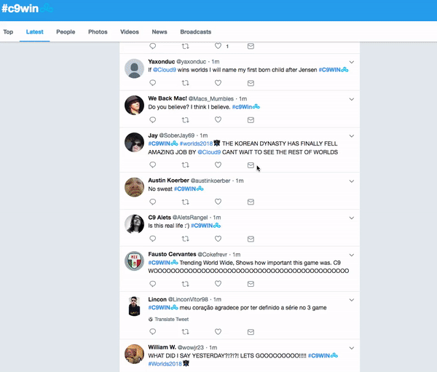Select the Latest tab
437x372 pixels.
tap(34, 32)
